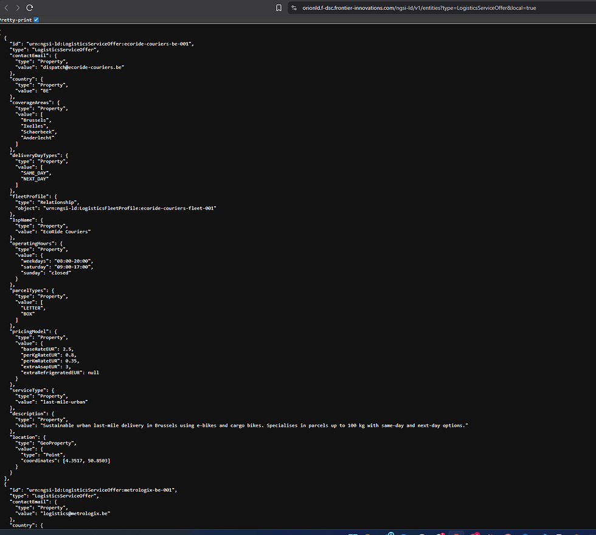Click the Sustainable urban last-mile delivery description text
This screenshot has width=596, height=535.
[x=254, y=425]
